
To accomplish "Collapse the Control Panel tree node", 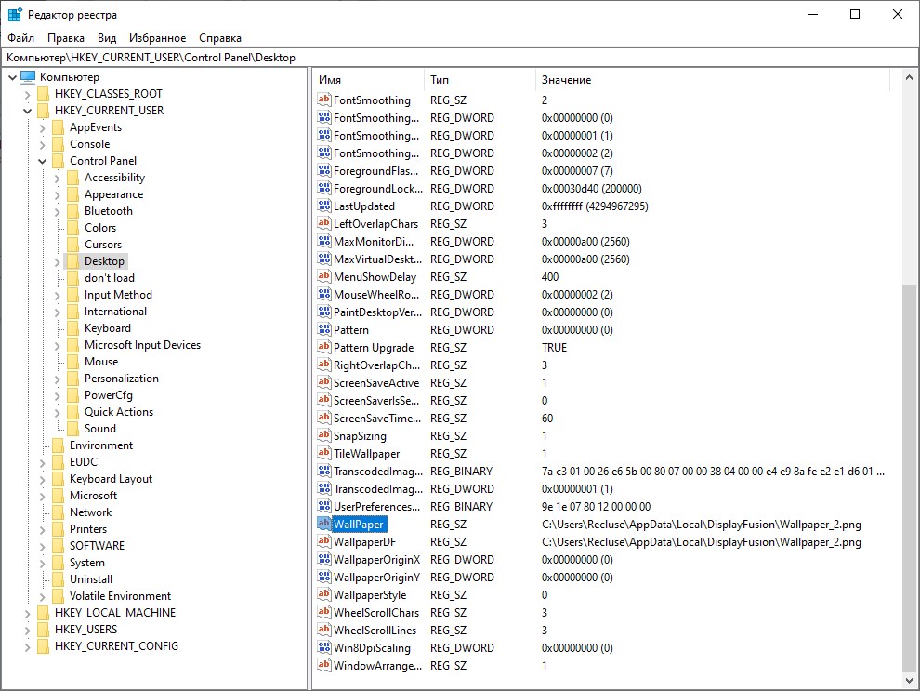I will coord(43,161).
